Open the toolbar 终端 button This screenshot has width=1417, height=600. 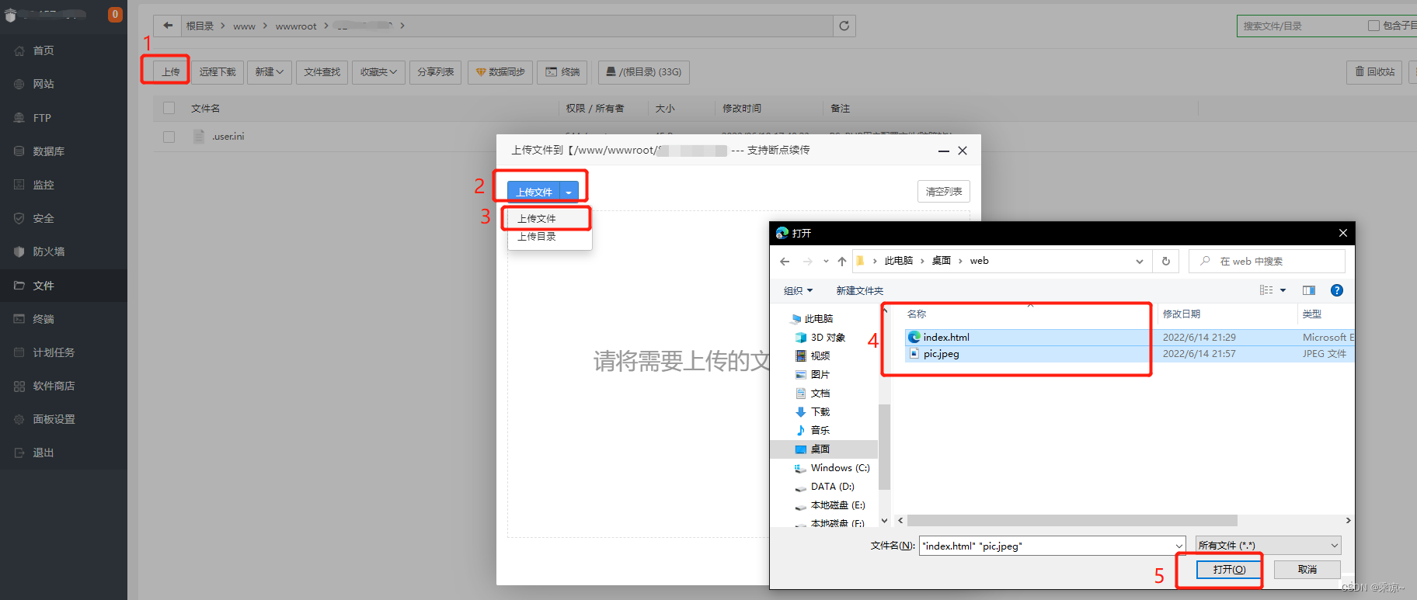point(562,72)
